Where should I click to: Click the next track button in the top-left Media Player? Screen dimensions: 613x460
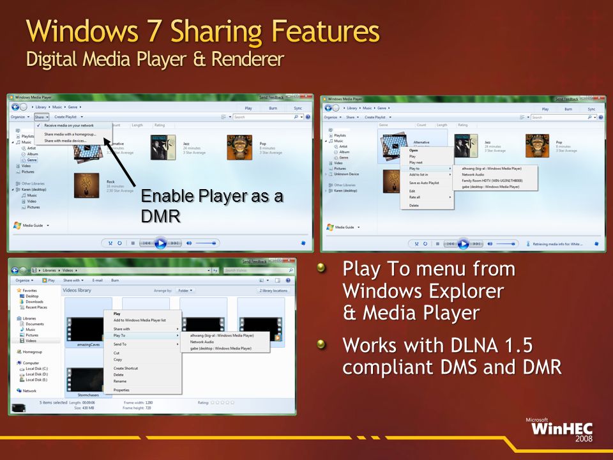[174, 243]
